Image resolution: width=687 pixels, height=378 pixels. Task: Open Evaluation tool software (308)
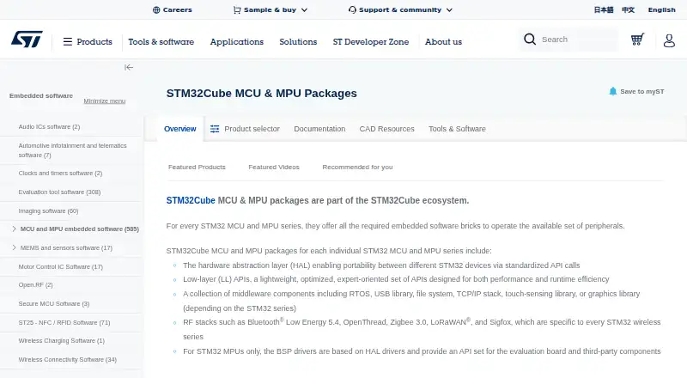coord(59,192)
